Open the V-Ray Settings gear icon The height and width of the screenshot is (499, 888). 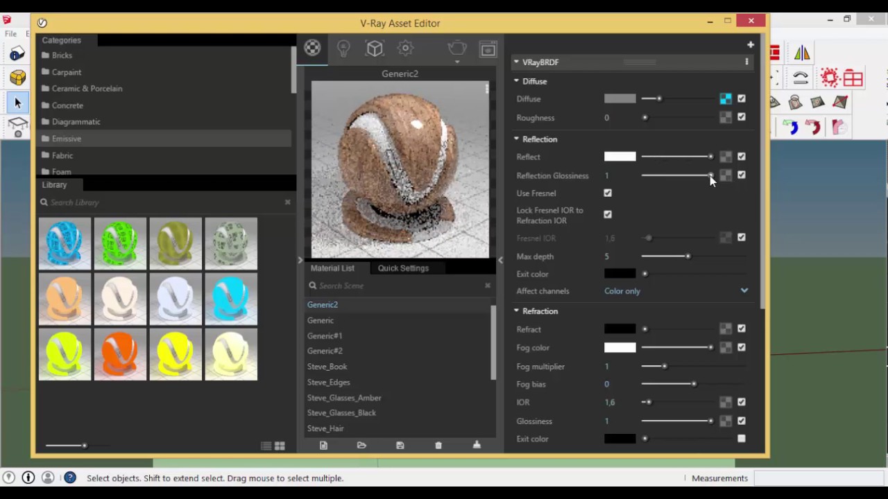[406, 48]
